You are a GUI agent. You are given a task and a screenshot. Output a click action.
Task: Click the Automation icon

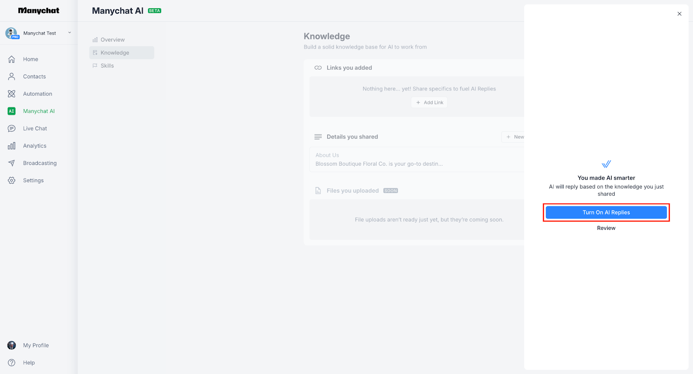12,94
